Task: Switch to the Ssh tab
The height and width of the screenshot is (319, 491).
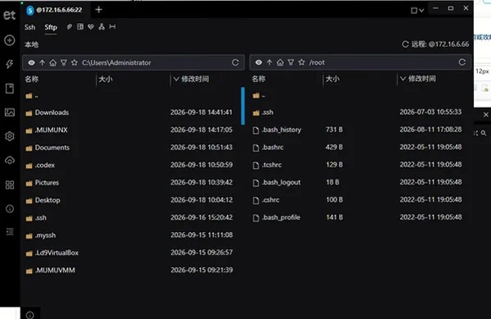Action: pyautogui.click(x=30, y=27)
